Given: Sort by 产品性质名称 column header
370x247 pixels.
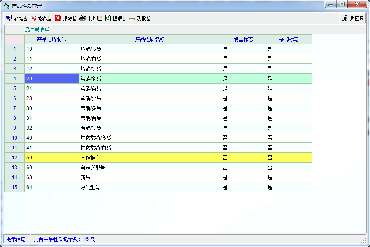Looking at the screenshot, I should tap(150, 39).
